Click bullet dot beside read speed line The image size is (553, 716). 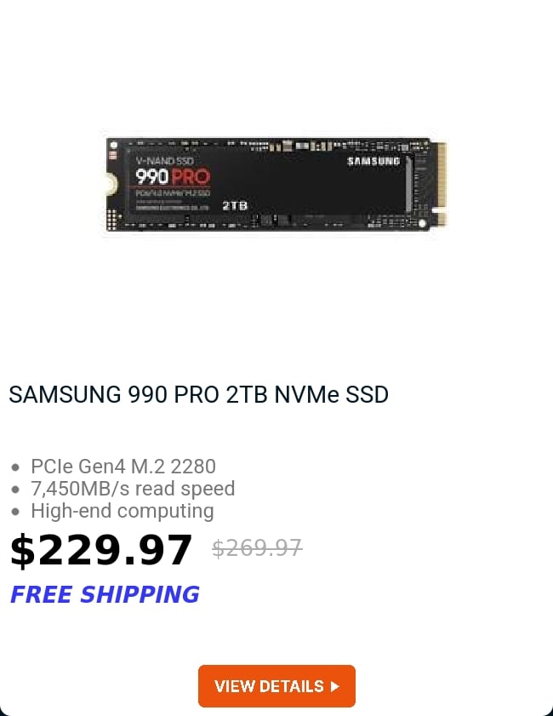tap(15, 490)
